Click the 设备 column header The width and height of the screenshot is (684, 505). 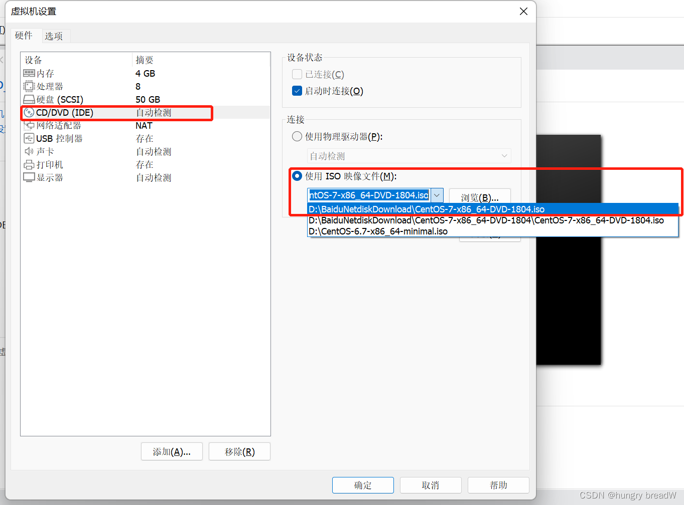click(x=33, y=60)
